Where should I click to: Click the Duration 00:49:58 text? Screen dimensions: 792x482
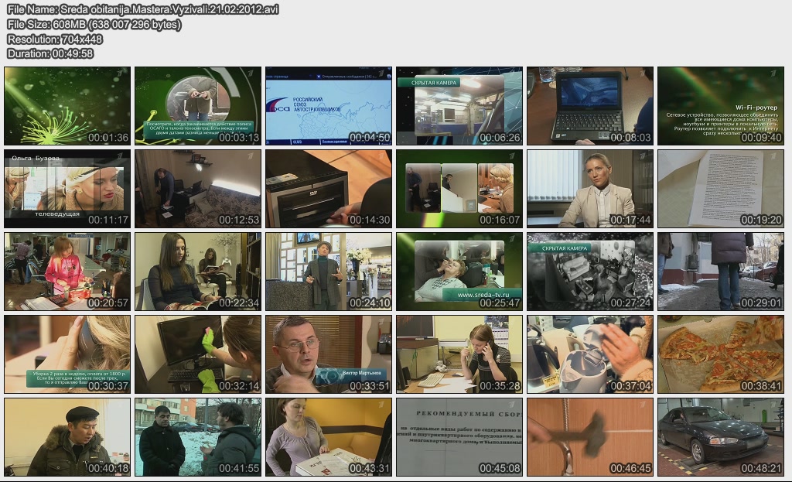(x=50, y=53)
